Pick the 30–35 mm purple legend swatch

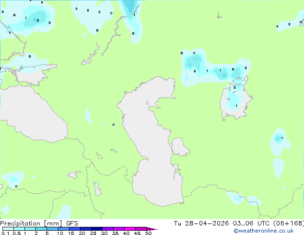click(x=108, y=229)
